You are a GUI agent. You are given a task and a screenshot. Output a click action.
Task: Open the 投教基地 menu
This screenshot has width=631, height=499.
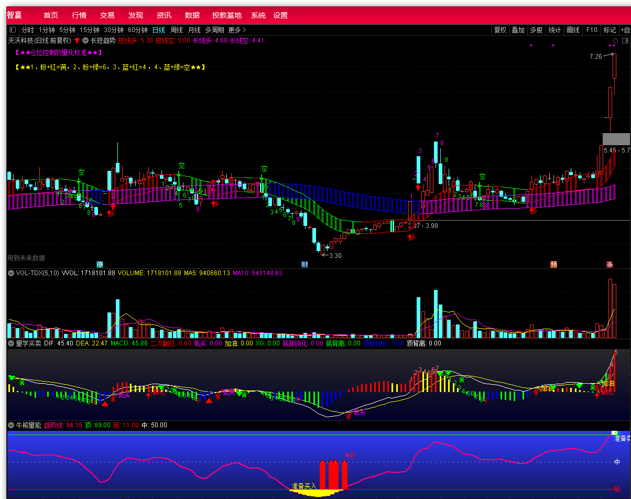(x=227, y=15)
